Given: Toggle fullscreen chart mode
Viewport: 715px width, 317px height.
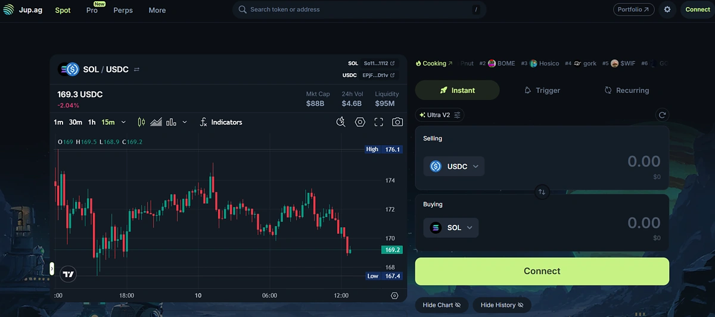Looking at the screenshot, I should [x=378, y=122].
